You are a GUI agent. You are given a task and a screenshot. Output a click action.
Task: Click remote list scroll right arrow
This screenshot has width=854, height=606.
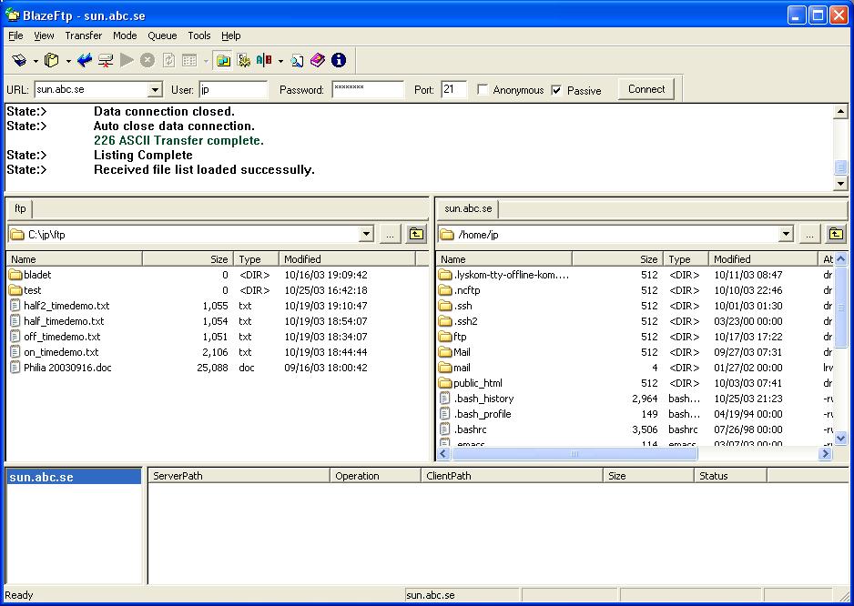826,453
